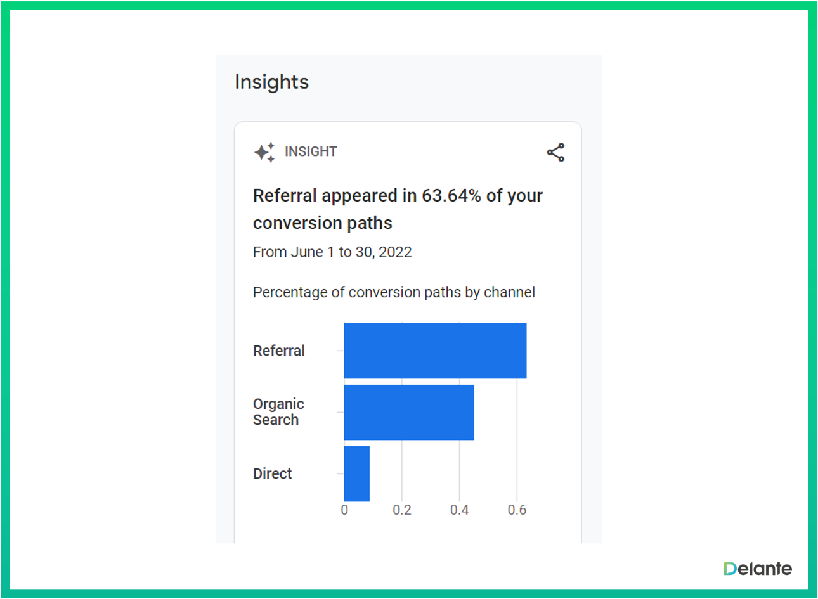Open the Referral appeared in 63.64% headline

coord(398,209)
